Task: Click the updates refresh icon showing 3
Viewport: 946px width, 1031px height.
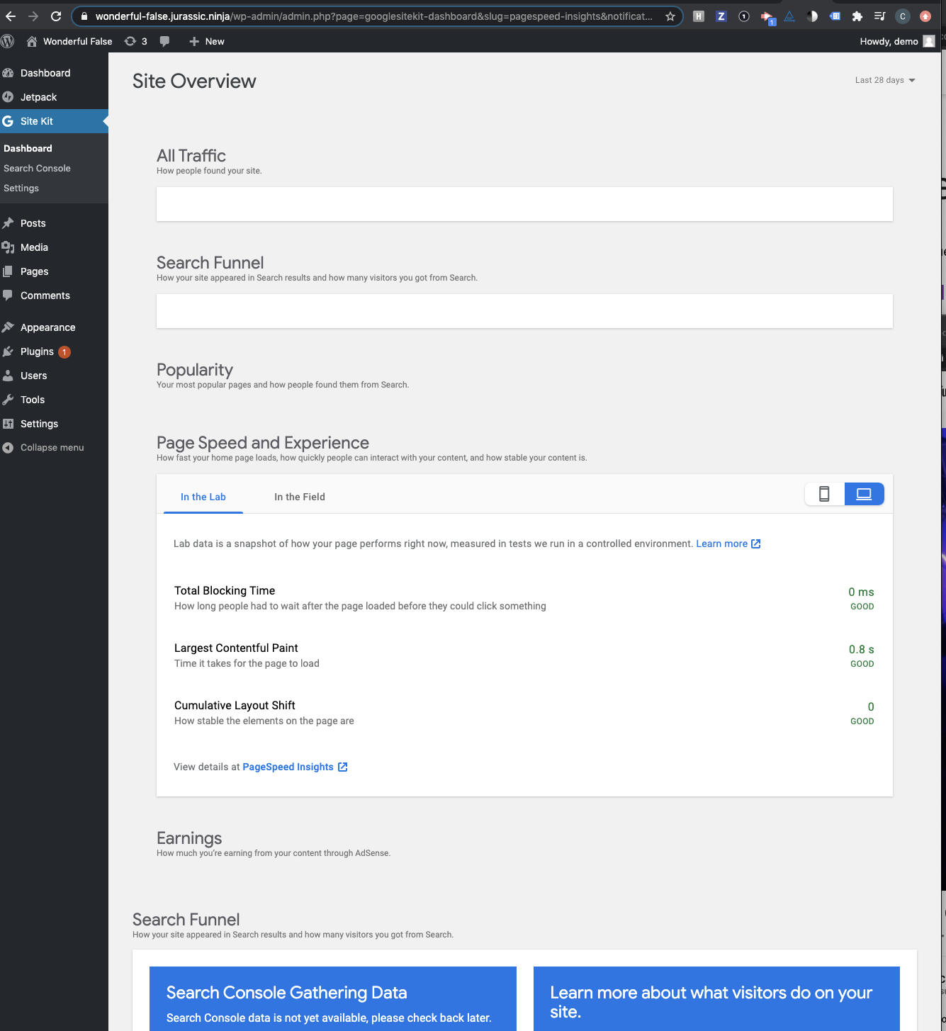Action: coord(130,41)
